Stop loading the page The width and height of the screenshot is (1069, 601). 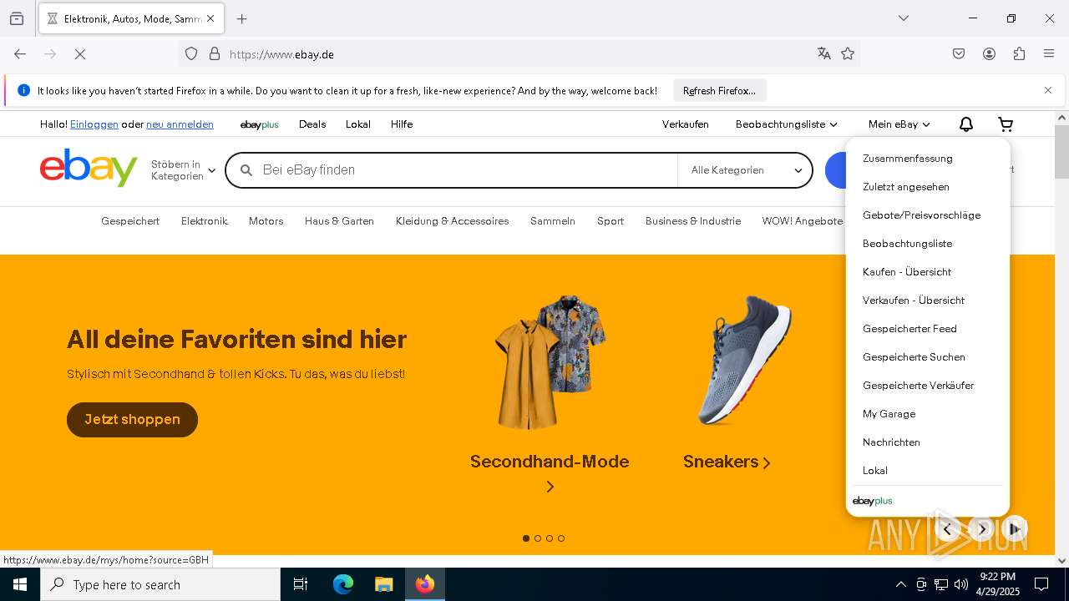point(80,54)
